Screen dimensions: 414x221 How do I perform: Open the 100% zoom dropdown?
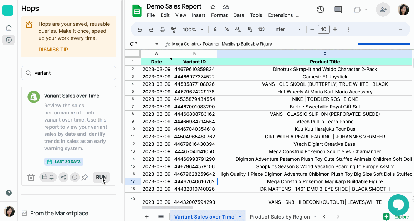[x=193, y=30]
